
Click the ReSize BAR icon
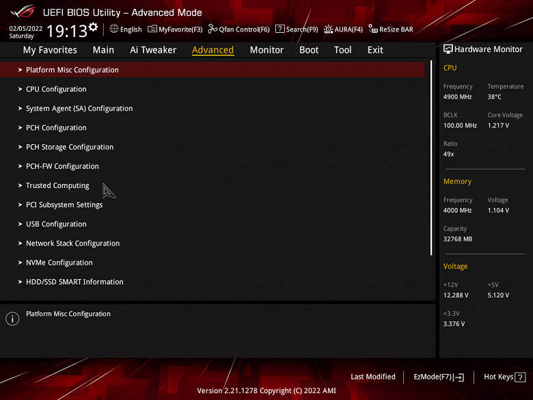[x=373, y=29]
